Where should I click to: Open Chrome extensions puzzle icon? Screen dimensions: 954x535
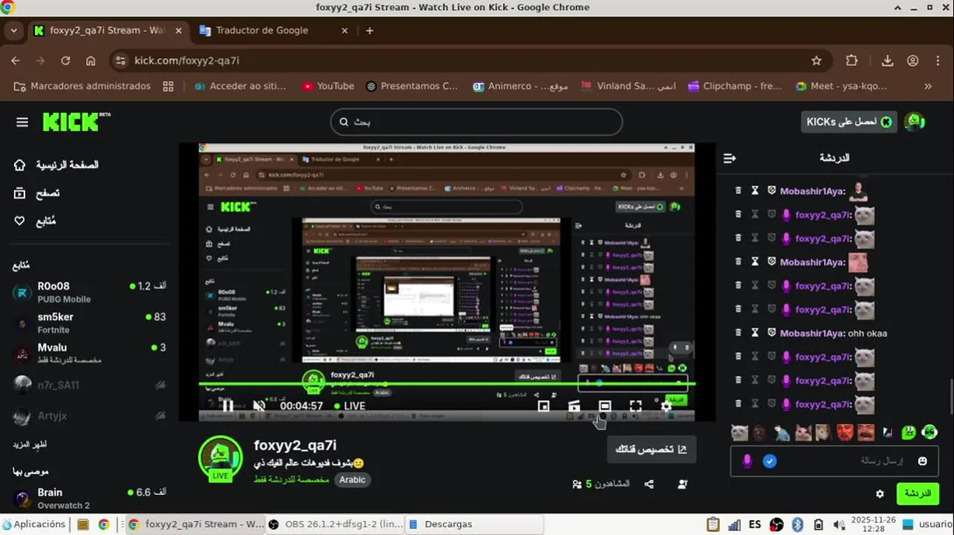[851, 61]
